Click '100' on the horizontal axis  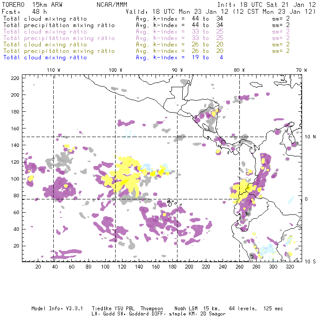105,267
